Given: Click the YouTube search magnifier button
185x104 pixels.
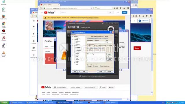Looking at the screenshot, I should coord(110,12).
